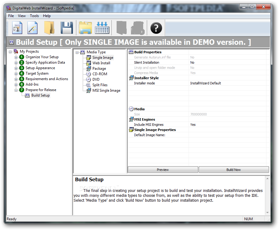Image resolution: width=279 pixels, height=230 pixels.
Task: Click the Web Install media icon
Action: (89, 63)
